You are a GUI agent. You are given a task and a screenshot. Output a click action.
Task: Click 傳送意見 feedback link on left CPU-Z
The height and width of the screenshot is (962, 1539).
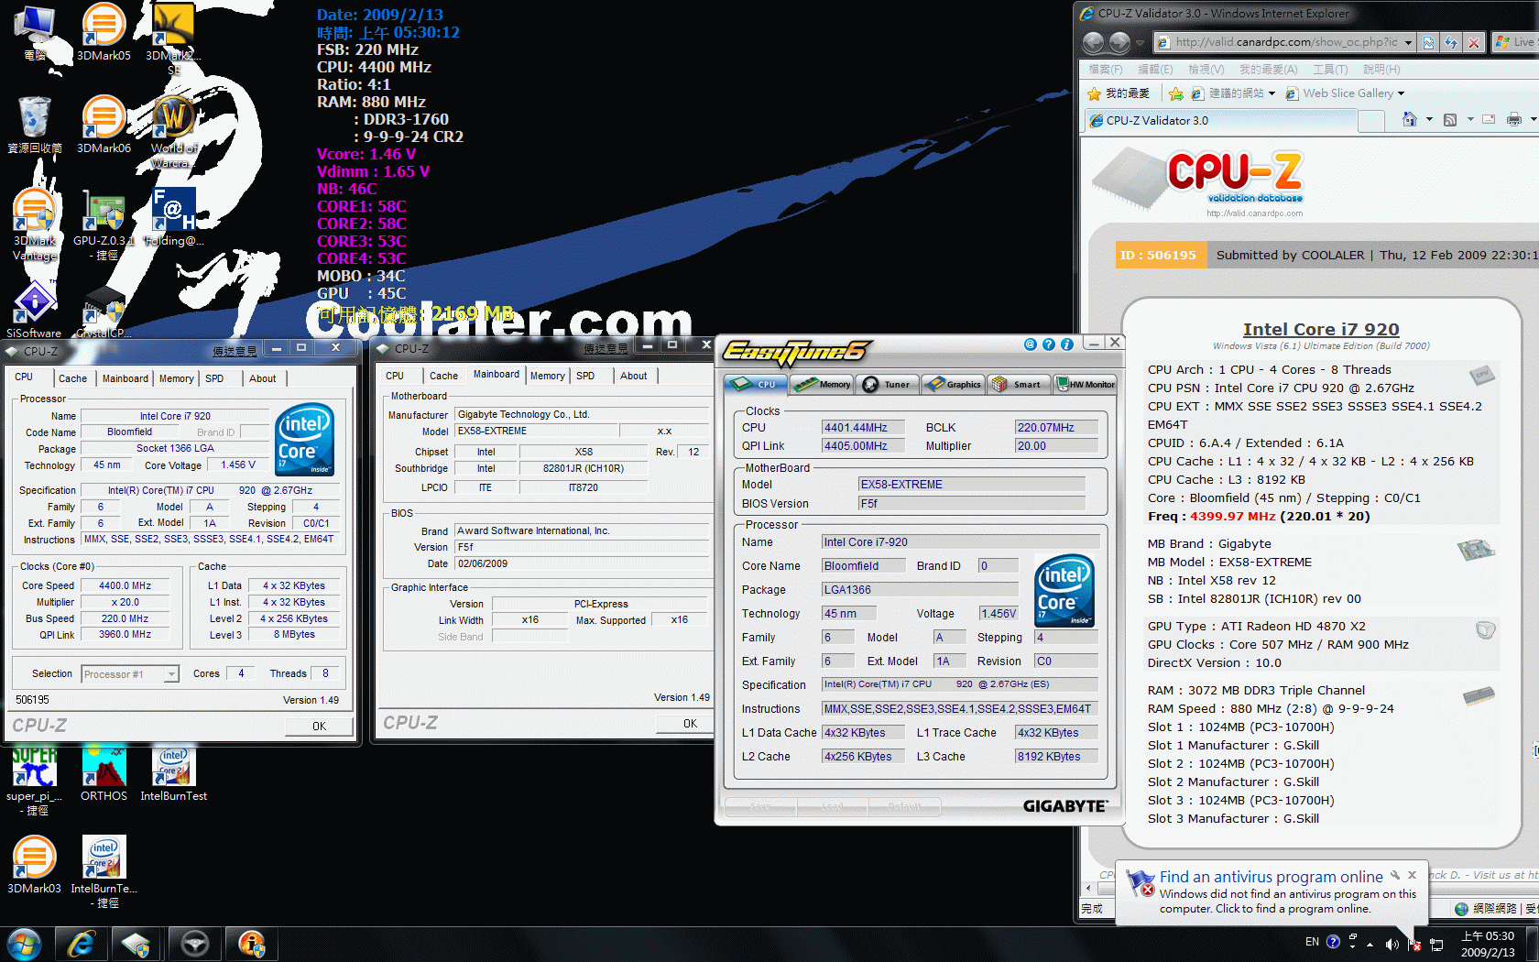click(235, 351)
